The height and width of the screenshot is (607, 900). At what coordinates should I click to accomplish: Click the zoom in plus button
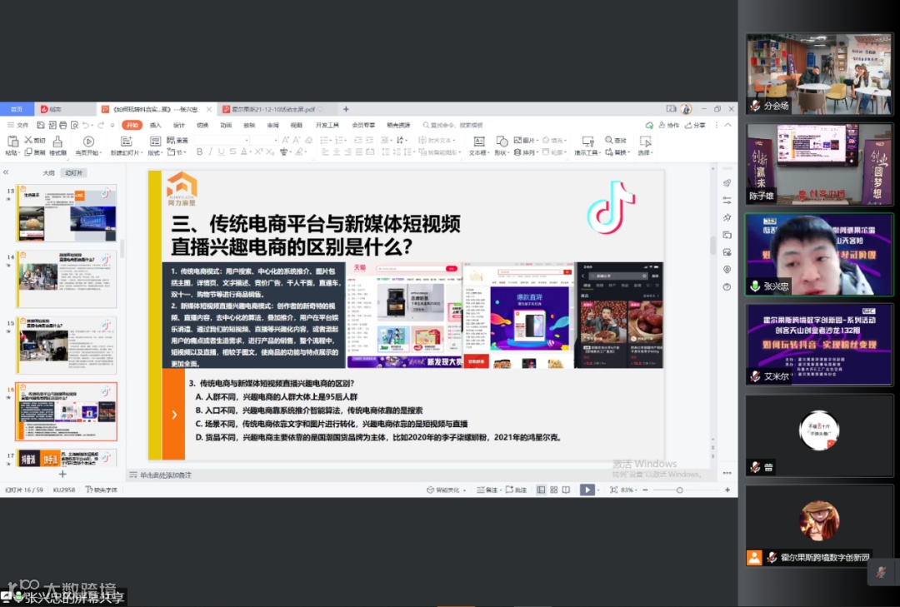727,490
